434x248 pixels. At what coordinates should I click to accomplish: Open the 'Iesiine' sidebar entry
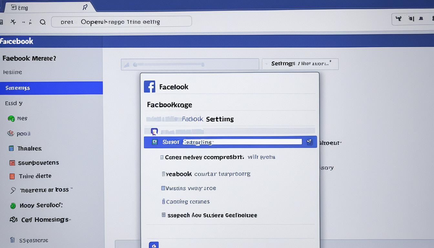pyautogui.click(x=13, y=72)
